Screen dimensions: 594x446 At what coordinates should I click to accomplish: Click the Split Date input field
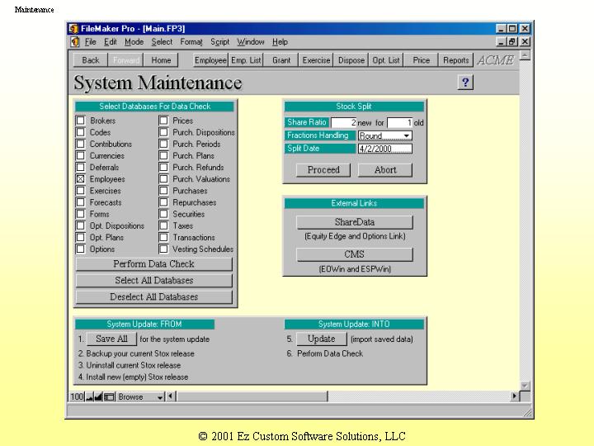click(384, 149)
